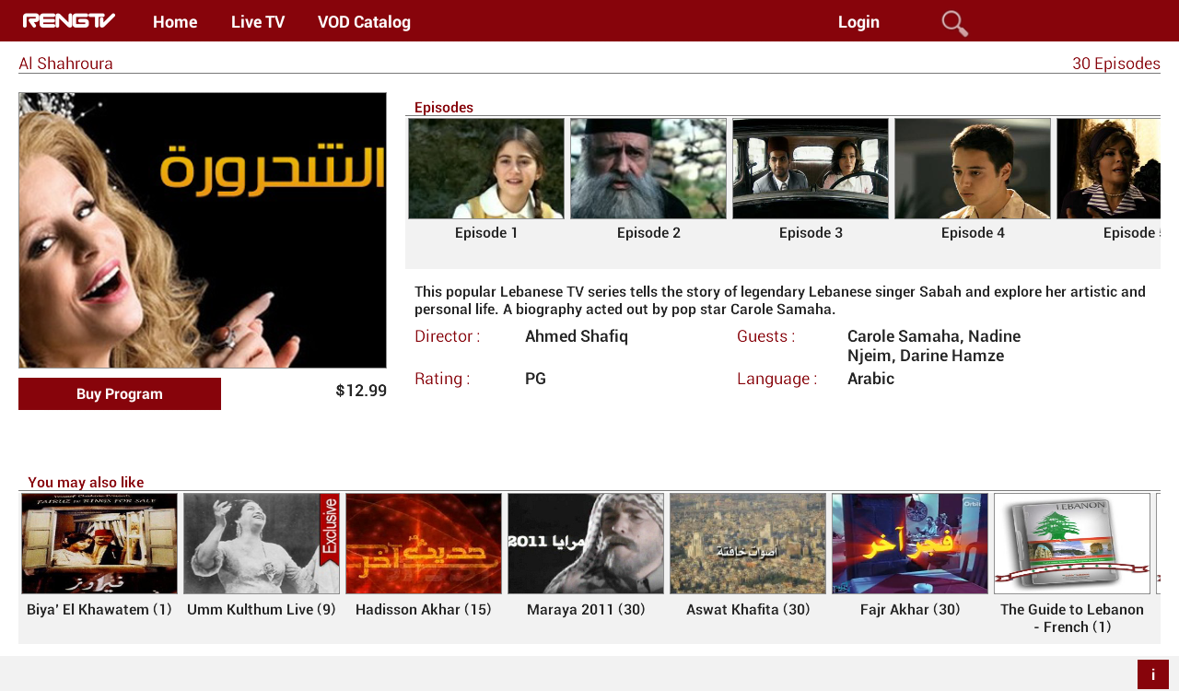Click the "Episodes" section heading
Viewport: 1179px width, 691px height.
tap(444, 107)
